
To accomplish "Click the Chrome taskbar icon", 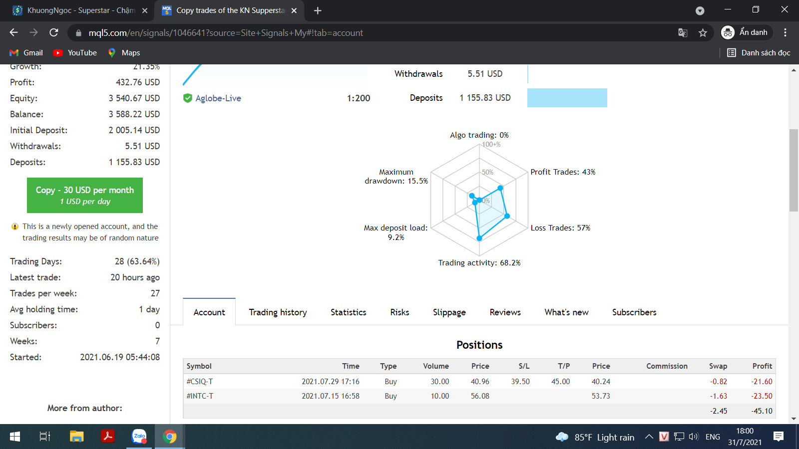I will tap(170, 437).
